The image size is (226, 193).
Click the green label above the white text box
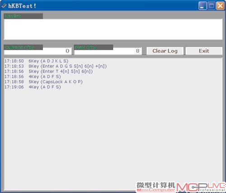point(23,16)
